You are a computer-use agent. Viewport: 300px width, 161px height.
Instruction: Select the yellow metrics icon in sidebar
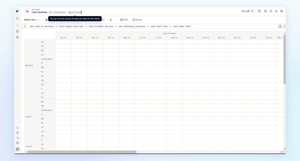coord(17,26)
